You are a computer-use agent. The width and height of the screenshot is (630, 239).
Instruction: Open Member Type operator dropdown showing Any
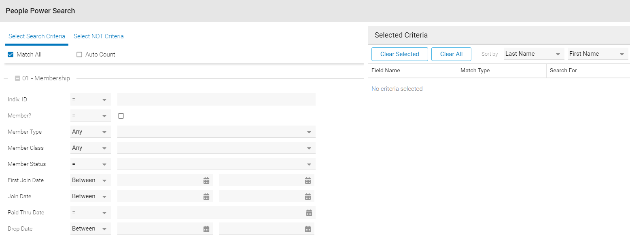click(91, 132)
